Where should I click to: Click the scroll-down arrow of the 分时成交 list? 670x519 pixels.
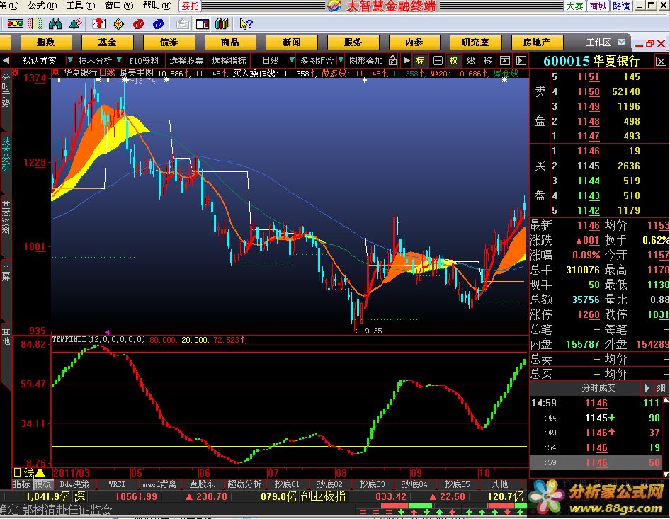(666, 474)
